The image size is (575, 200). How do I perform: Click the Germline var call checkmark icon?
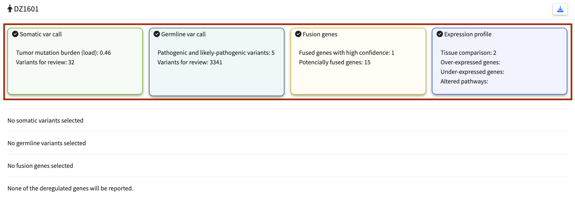[157, 34]
